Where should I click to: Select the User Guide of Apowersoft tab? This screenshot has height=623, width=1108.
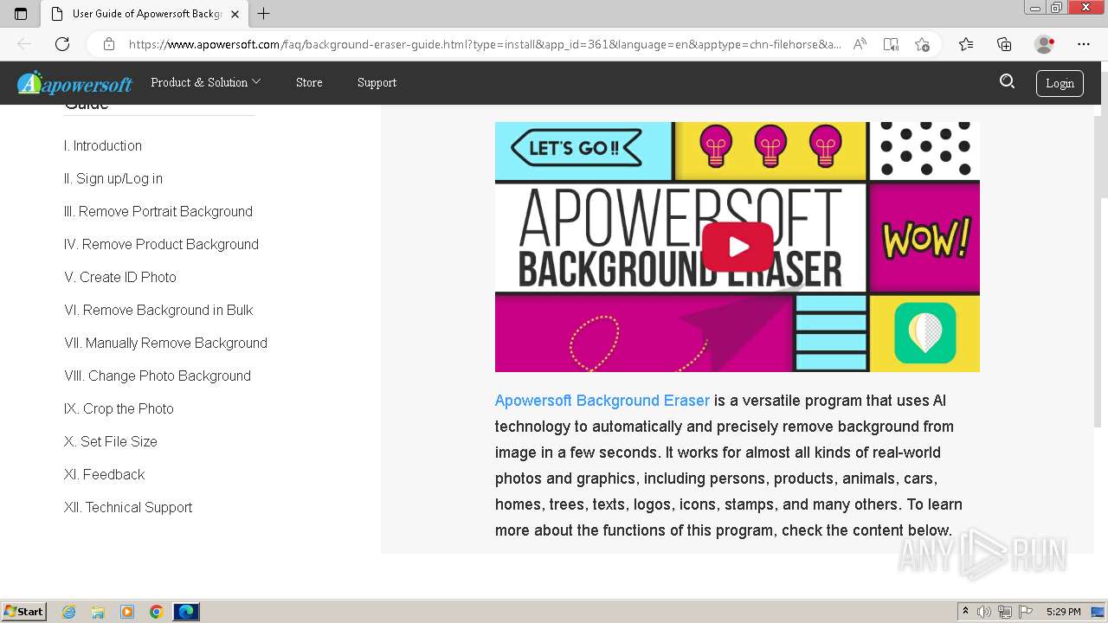145,14
